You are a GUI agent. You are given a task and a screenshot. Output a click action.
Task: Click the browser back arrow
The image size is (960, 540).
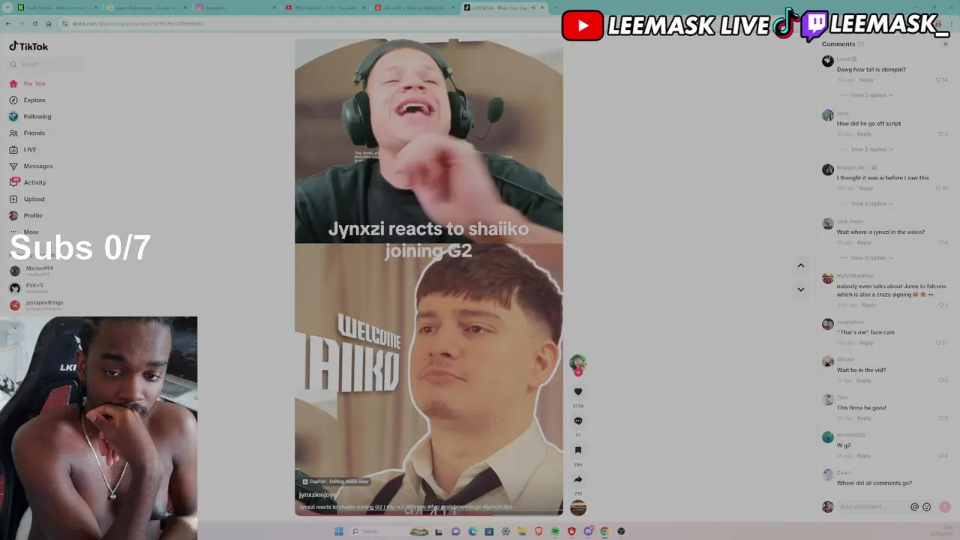pyautogui.click(x=8, y=23)
